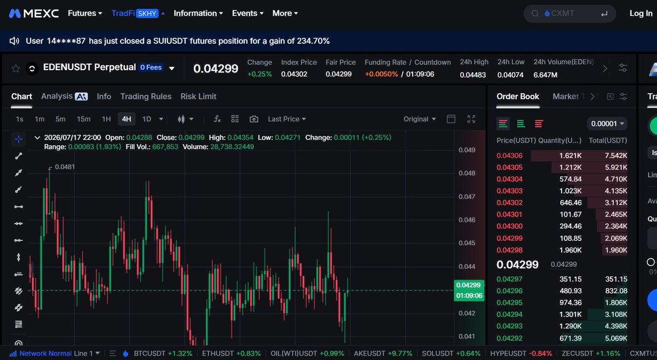Image resolution: width=657 pixels, height=360 pixels.
Task: Open the More dropdown menu
Action: pyautogui.click(x=285, y=13)
